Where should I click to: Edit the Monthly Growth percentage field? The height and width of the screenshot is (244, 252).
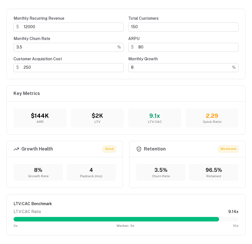point(183,68)
